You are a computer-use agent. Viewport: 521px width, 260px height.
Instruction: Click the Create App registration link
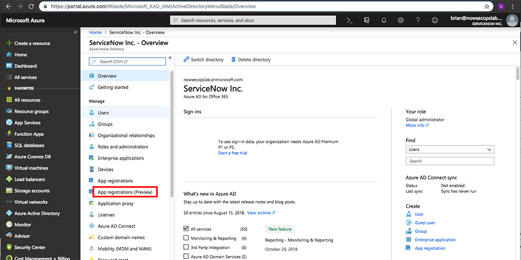pyautogui.click(x=430, y=248)
